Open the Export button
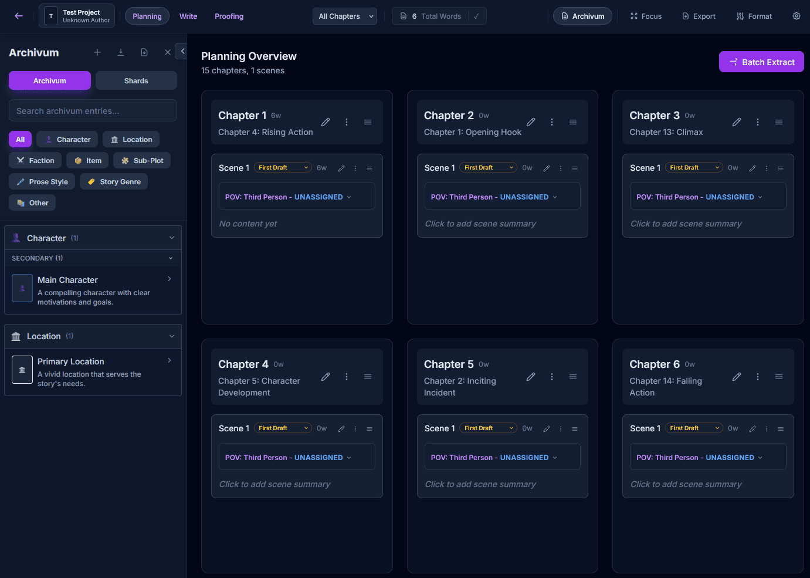Screen dimensions: 810x578 click(x=699, y=16)
